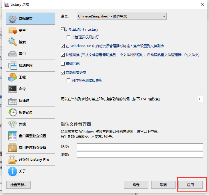
Task: Open the 索引 tab label
Action: [x=22, y=54]
